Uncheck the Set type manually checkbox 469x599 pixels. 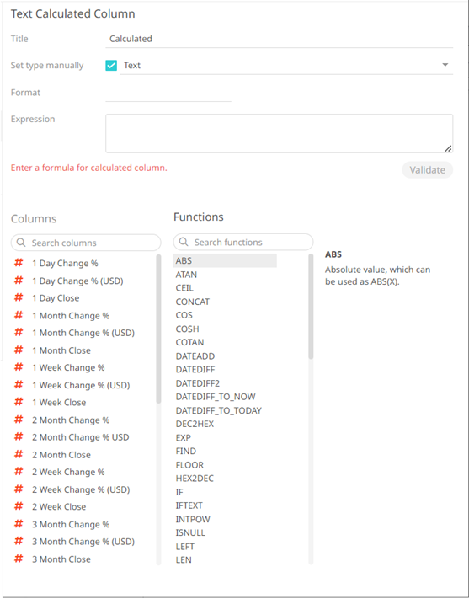pyautogui.click(x=111, y=66)
